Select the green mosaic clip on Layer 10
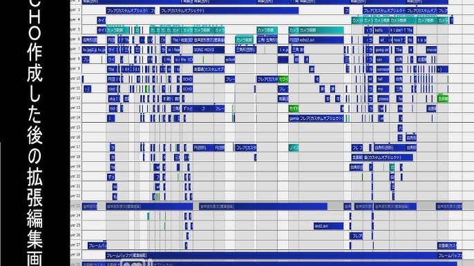 point(283,79)
